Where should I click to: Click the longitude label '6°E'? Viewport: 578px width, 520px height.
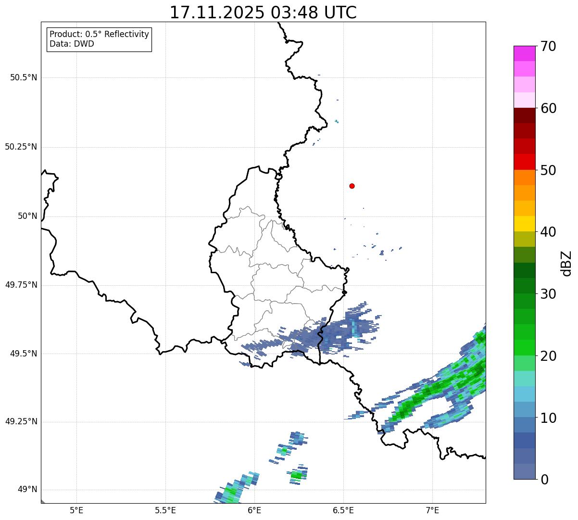pyautogui.click(x=254, y=510)
